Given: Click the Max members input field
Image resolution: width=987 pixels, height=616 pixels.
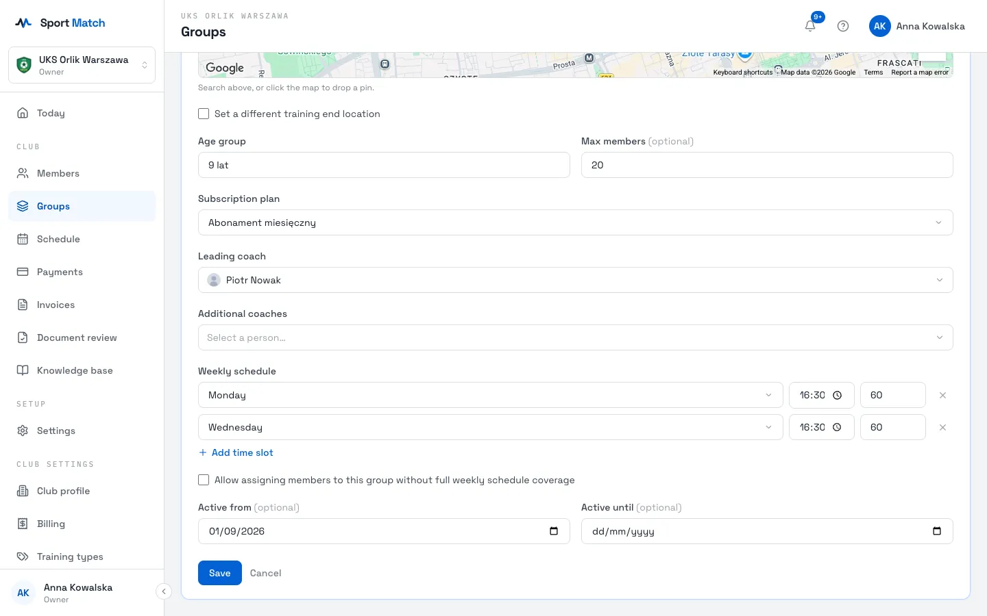Looking at the screenshot, I should coord(767,165).
